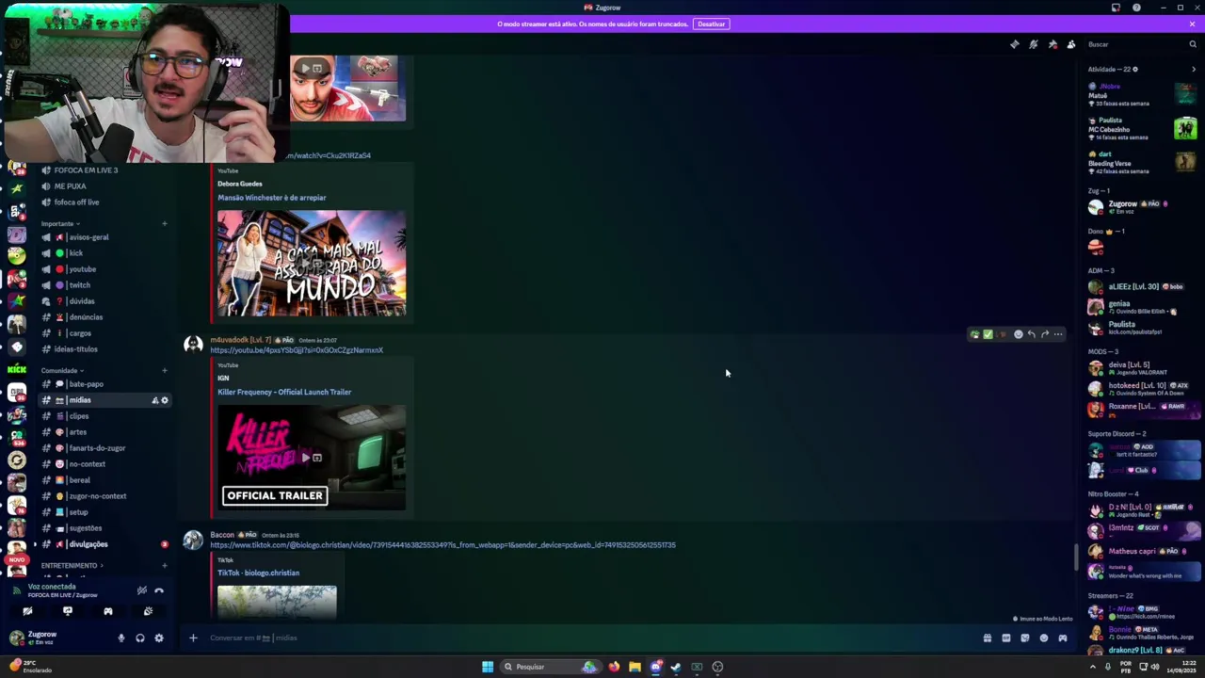Open the cargos channel
Image resolution: width=1205 pixels, height=678 pixels.
104,333
